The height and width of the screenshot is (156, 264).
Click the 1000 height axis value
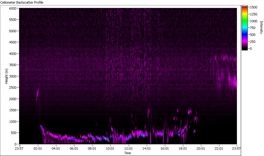[x=13, y=122]
